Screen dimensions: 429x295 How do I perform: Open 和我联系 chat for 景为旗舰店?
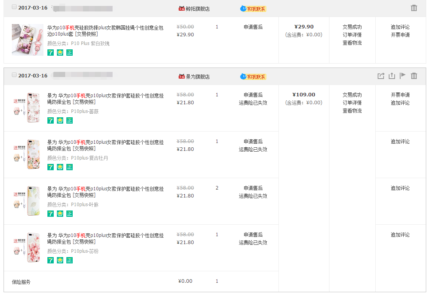[x=253, y=77]
